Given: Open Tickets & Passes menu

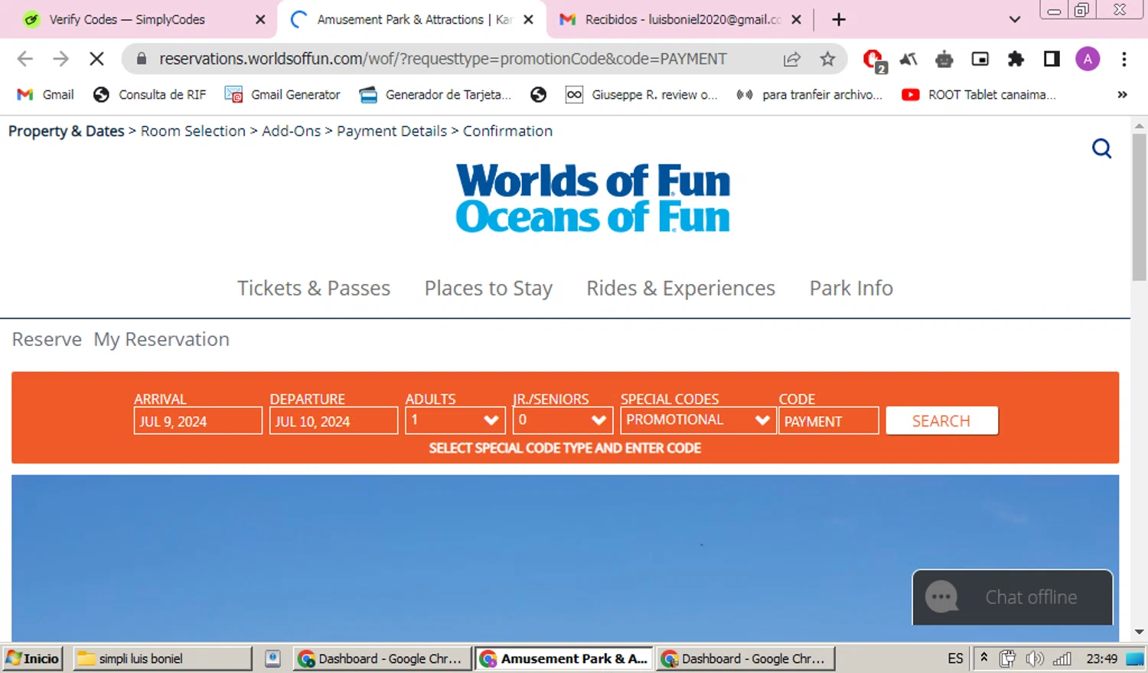Looking at the screenshot, I should tap(314, 288).
